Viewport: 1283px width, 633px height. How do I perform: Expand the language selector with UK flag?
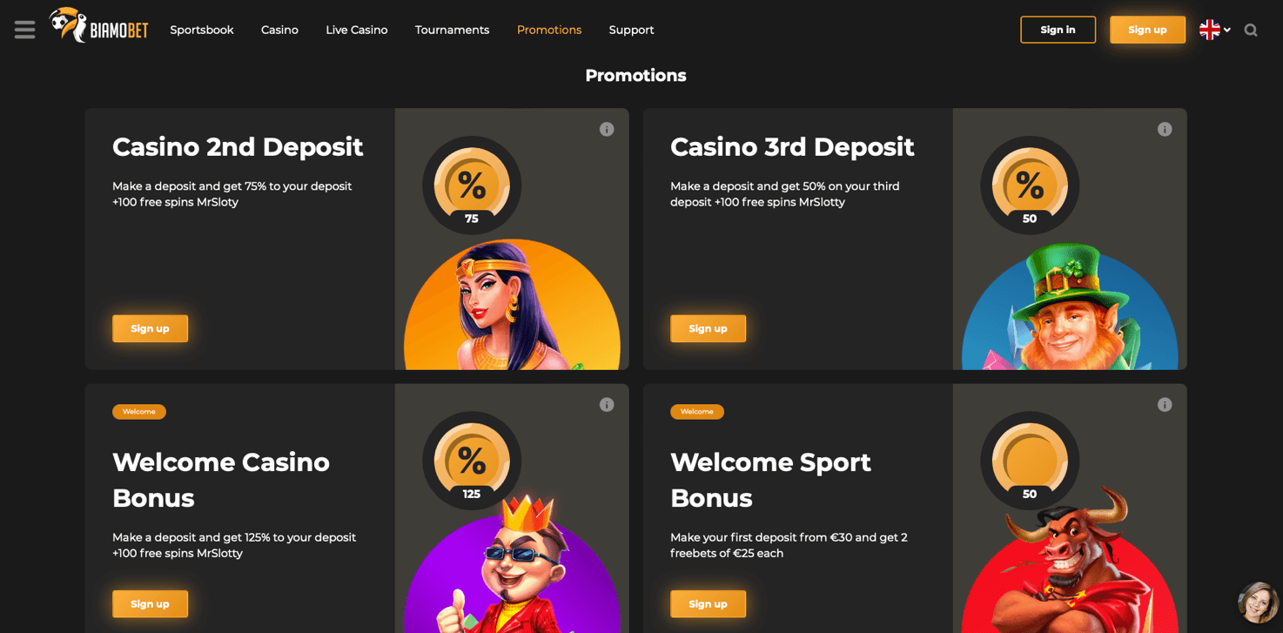(x=1215, y=30)
